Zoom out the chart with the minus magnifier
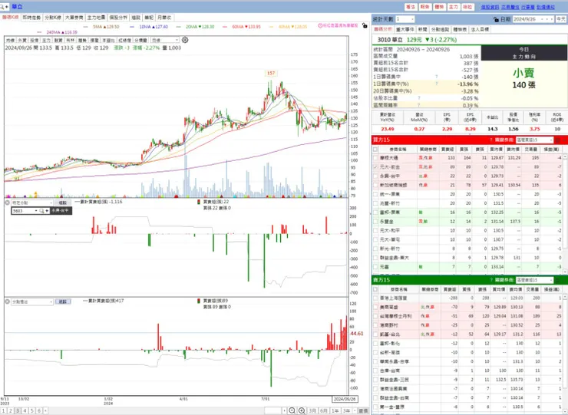The height and width of the screenshot is (415, 568). click(x=292, y=410)
